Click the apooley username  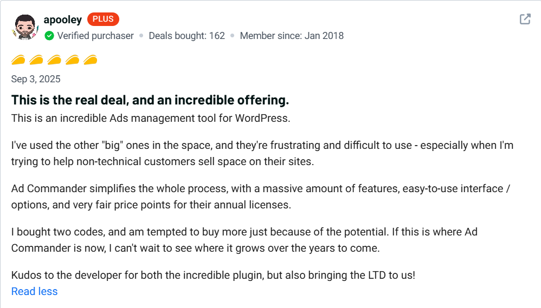[62, 19]
